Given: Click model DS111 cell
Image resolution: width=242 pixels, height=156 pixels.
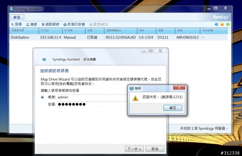Looking at the screenshot, I should [x=163, y=37].
